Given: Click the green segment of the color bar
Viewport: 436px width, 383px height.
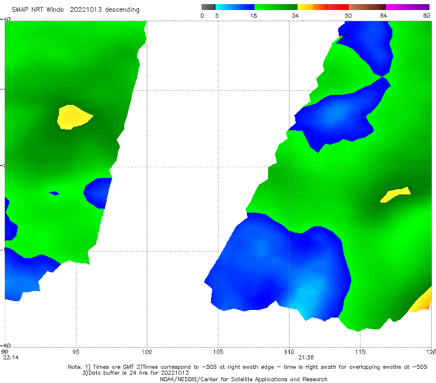Looking at the screenshot, I should (x=276, y=7).
